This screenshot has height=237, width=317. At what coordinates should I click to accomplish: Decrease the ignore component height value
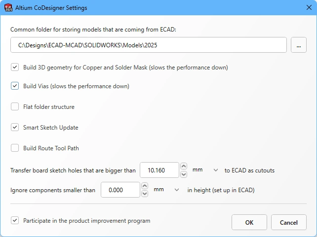coord(145,194)
